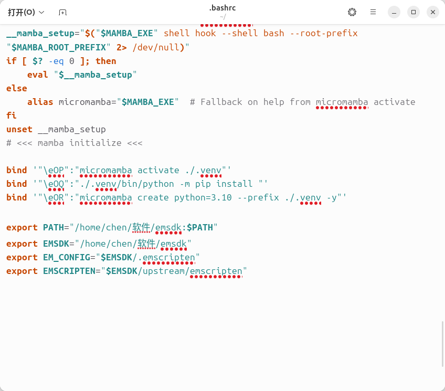This screenshot has width=445, height=391.
Task: Open the view options gear icon
Action: point(352,12)
